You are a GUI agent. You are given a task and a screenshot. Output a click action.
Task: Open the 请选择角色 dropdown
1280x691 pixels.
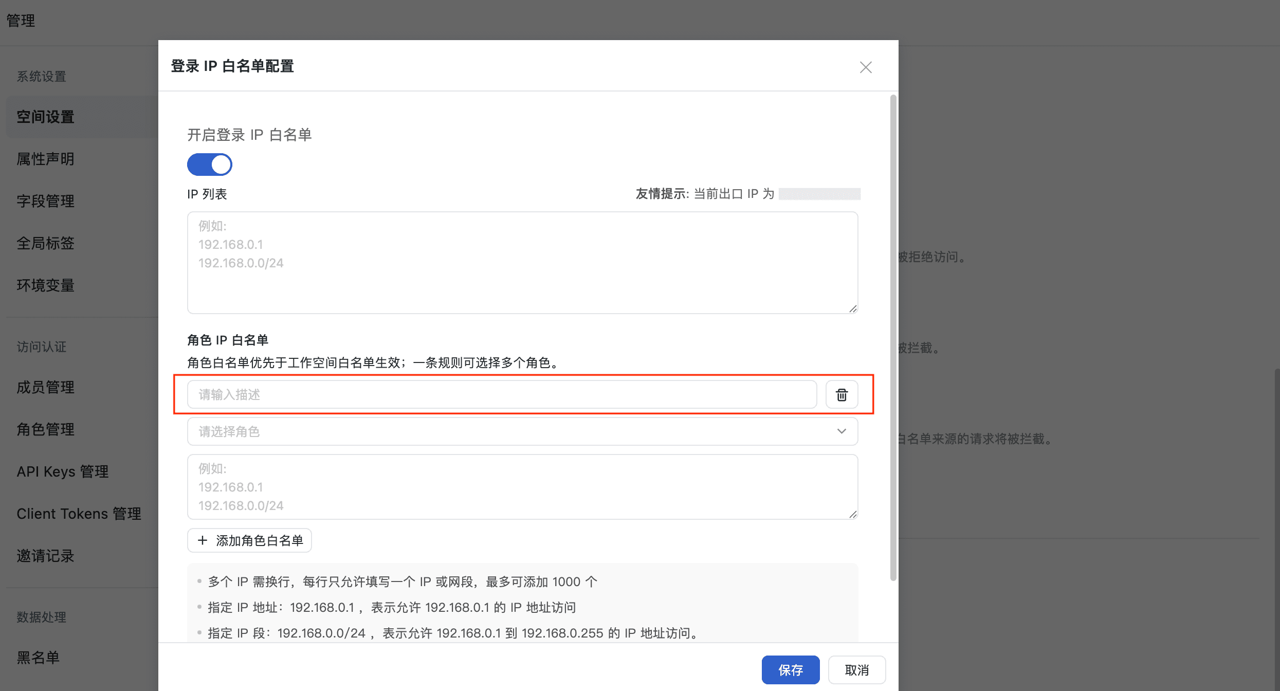tap(522, 431)
